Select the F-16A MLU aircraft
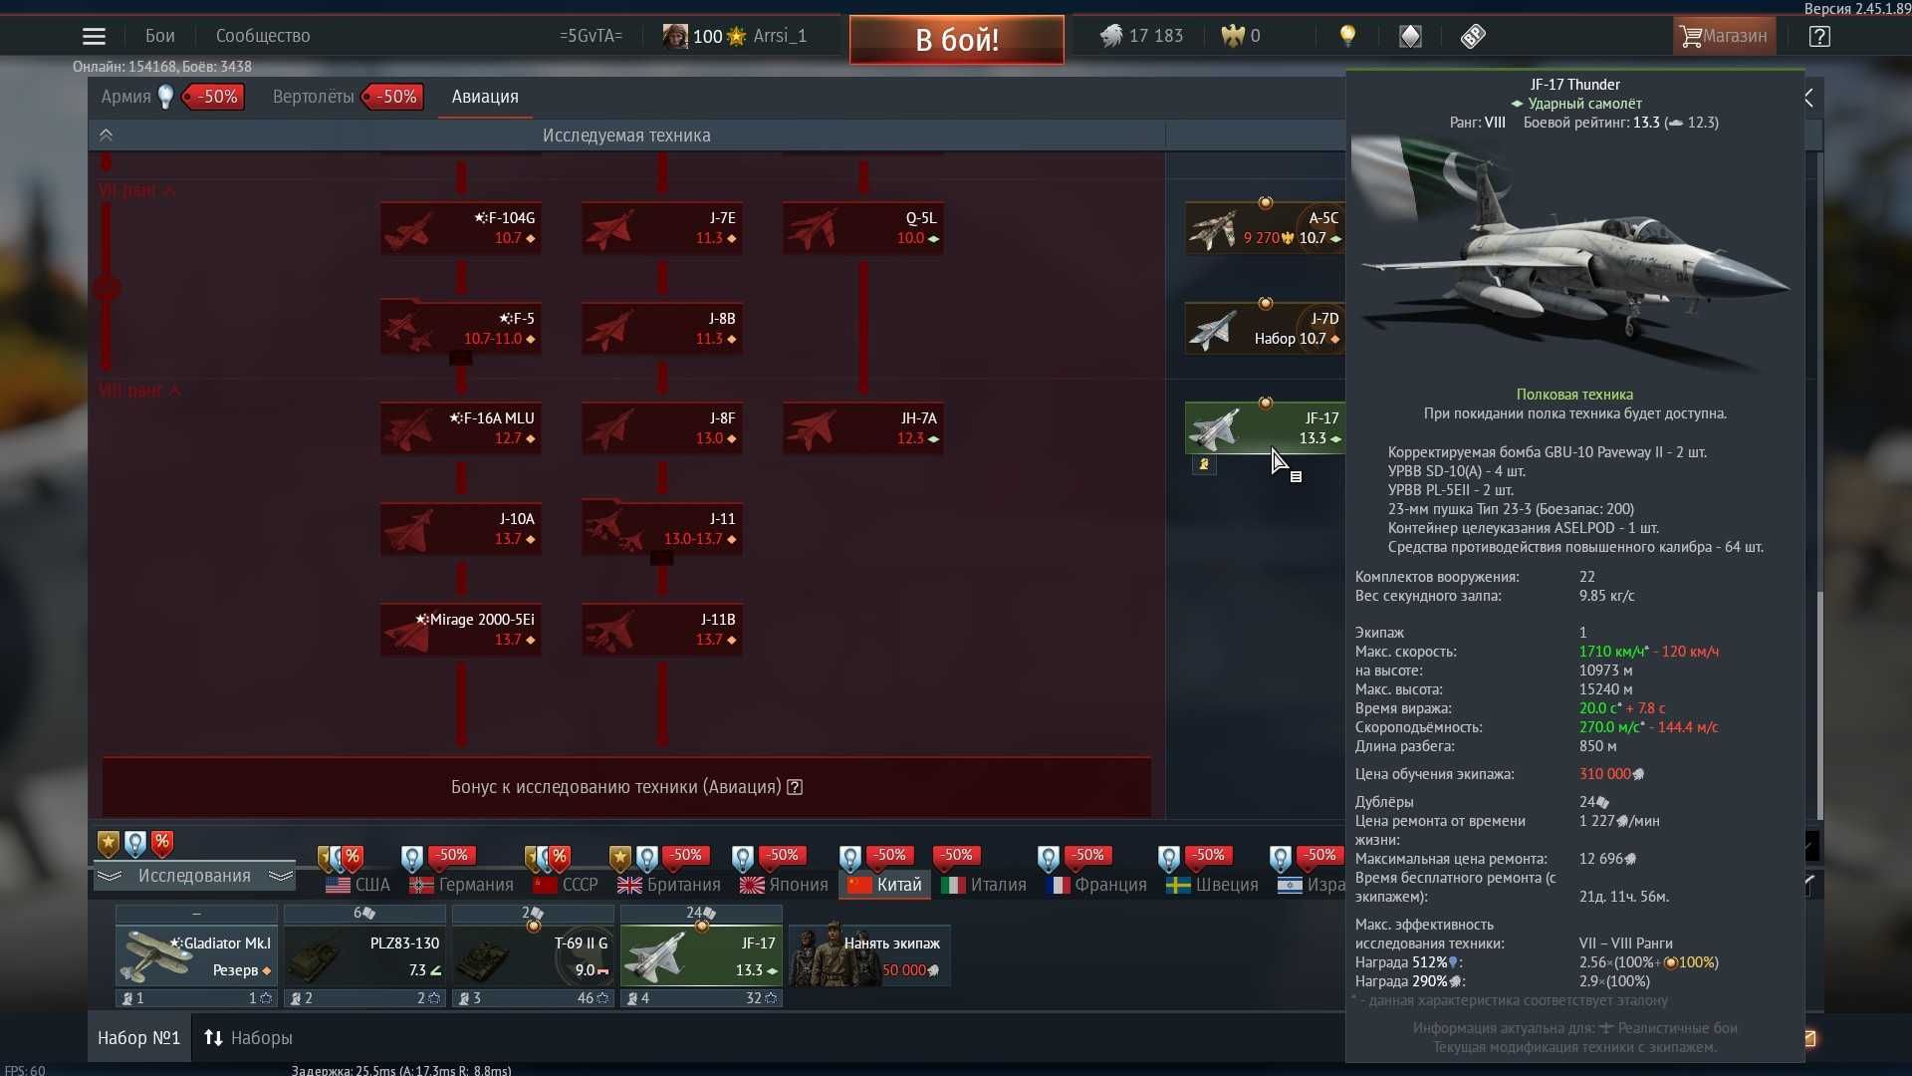 [461, 428]
